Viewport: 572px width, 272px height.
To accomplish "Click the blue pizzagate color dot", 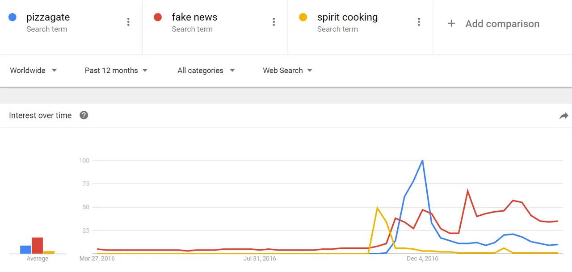I will (13, 17).
